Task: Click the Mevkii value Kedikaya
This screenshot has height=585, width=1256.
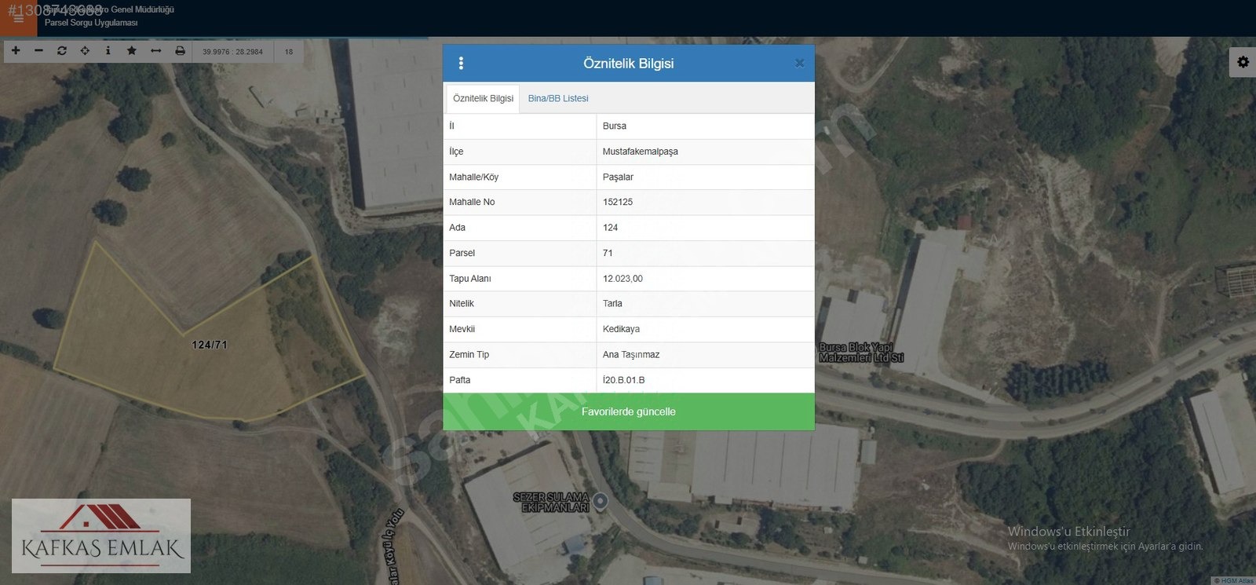Action: (x=621, y=329)
